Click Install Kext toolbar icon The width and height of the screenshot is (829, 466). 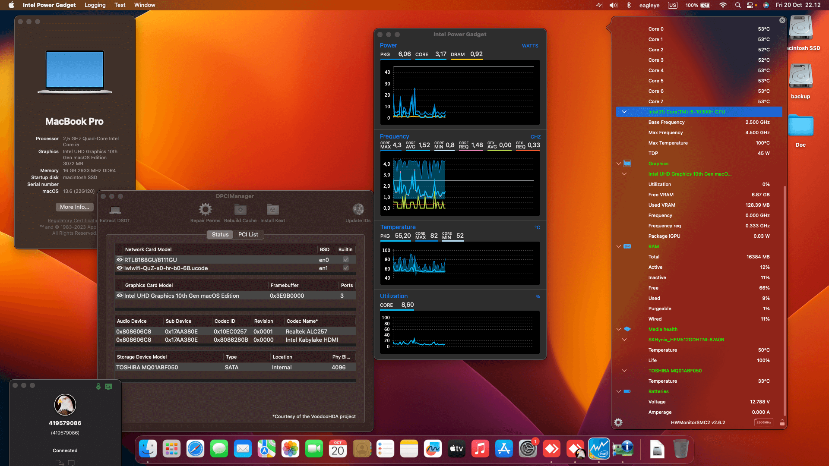pyautogui.click(x=272, y=210)
